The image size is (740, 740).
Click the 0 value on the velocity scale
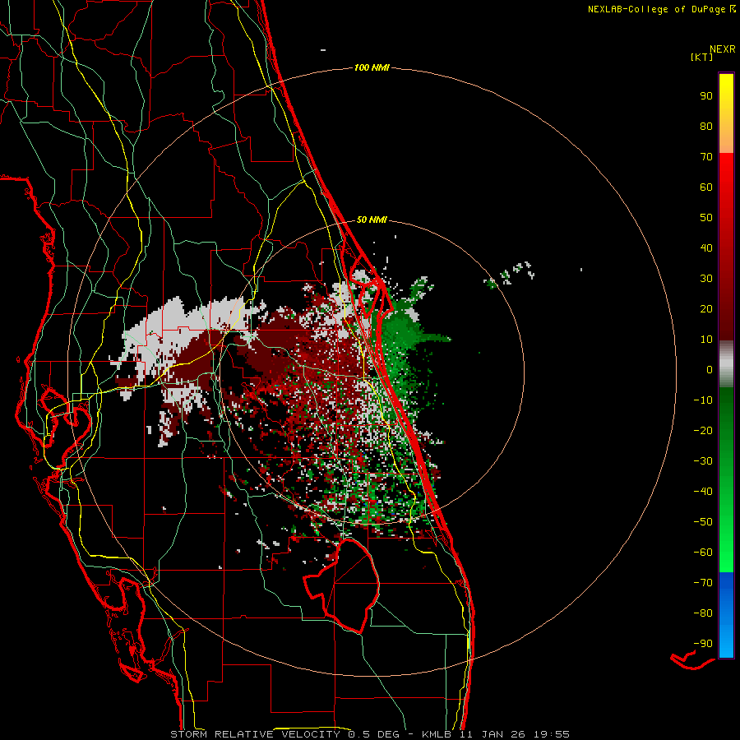point(710,369)
